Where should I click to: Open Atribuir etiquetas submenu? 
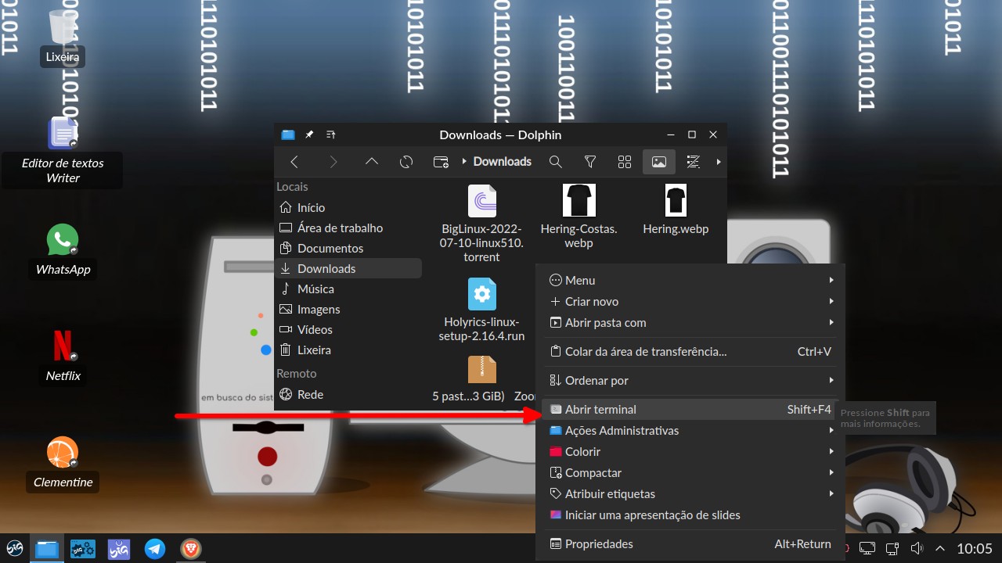690,493
